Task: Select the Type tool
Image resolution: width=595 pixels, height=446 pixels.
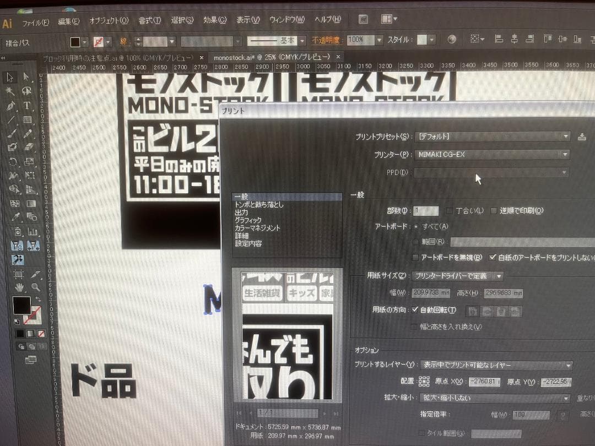Action: [26, 105]
